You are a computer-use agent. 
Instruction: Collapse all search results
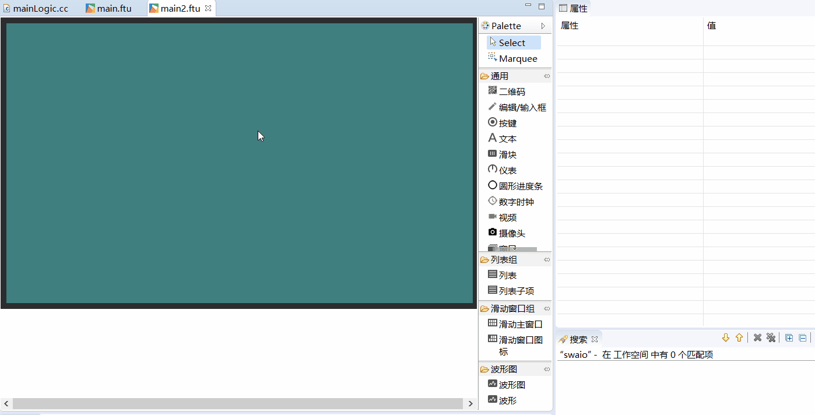pyautogui.click(x=802, y=337)
